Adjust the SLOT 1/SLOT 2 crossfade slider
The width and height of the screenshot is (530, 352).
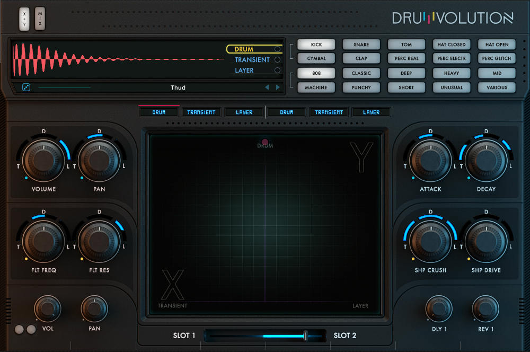306,335
